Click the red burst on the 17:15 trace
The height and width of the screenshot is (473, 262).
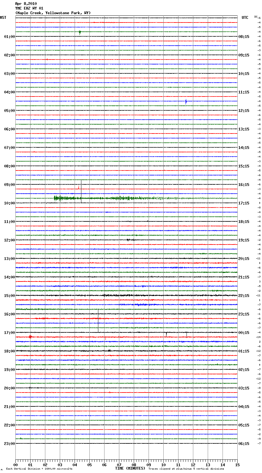30,337
